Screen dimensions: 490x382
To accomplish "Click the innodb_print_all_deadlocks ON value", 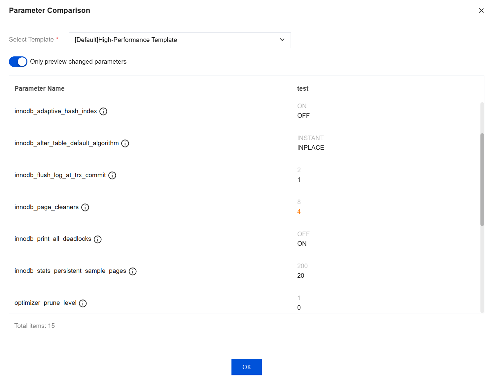I will click(302, 244).
